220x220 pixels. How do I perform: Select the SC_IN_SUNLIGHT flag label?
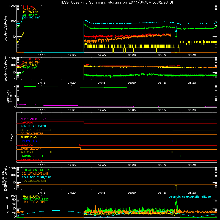tap(32, 130)
